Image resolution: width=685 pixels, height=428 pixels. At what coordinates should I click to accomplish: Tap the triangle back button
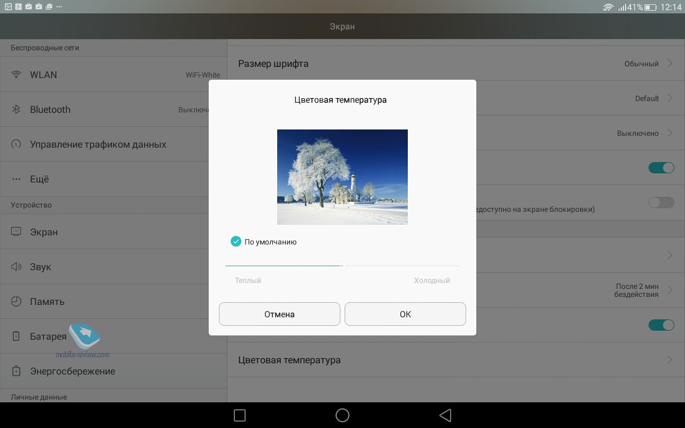pos(445,415)
